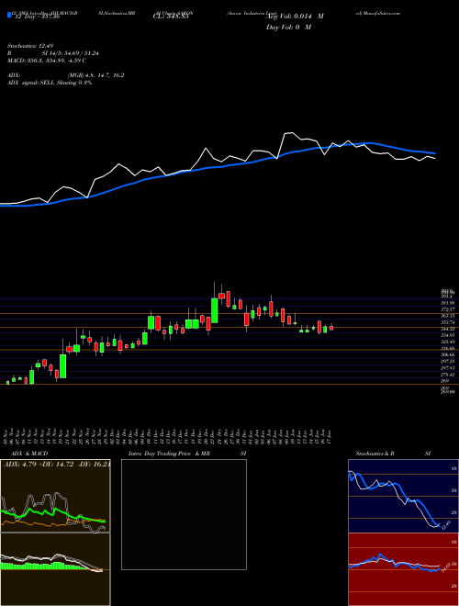The width and height of the screenshot is (459, 606).
Task: Click the "Day Vol: 0 M" text
Action: tap(288, 28)
